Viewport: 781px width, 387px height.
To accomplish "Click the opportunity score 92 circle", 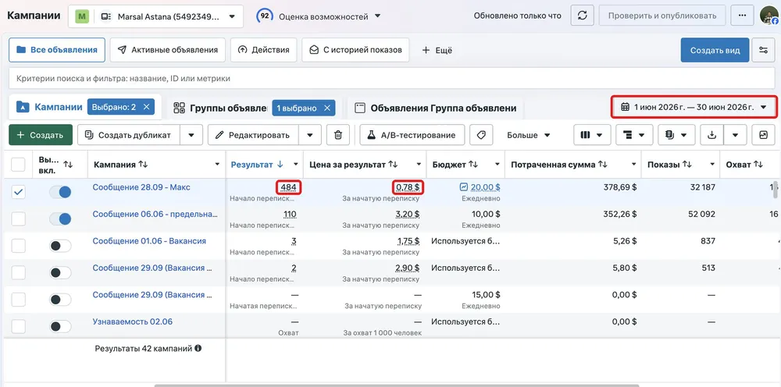I will point(265,16).
